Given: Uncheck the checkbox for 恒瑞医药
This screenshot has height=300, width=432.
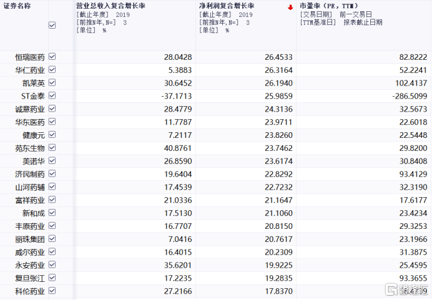Looking at the screenshot, I should pos(52,57).
